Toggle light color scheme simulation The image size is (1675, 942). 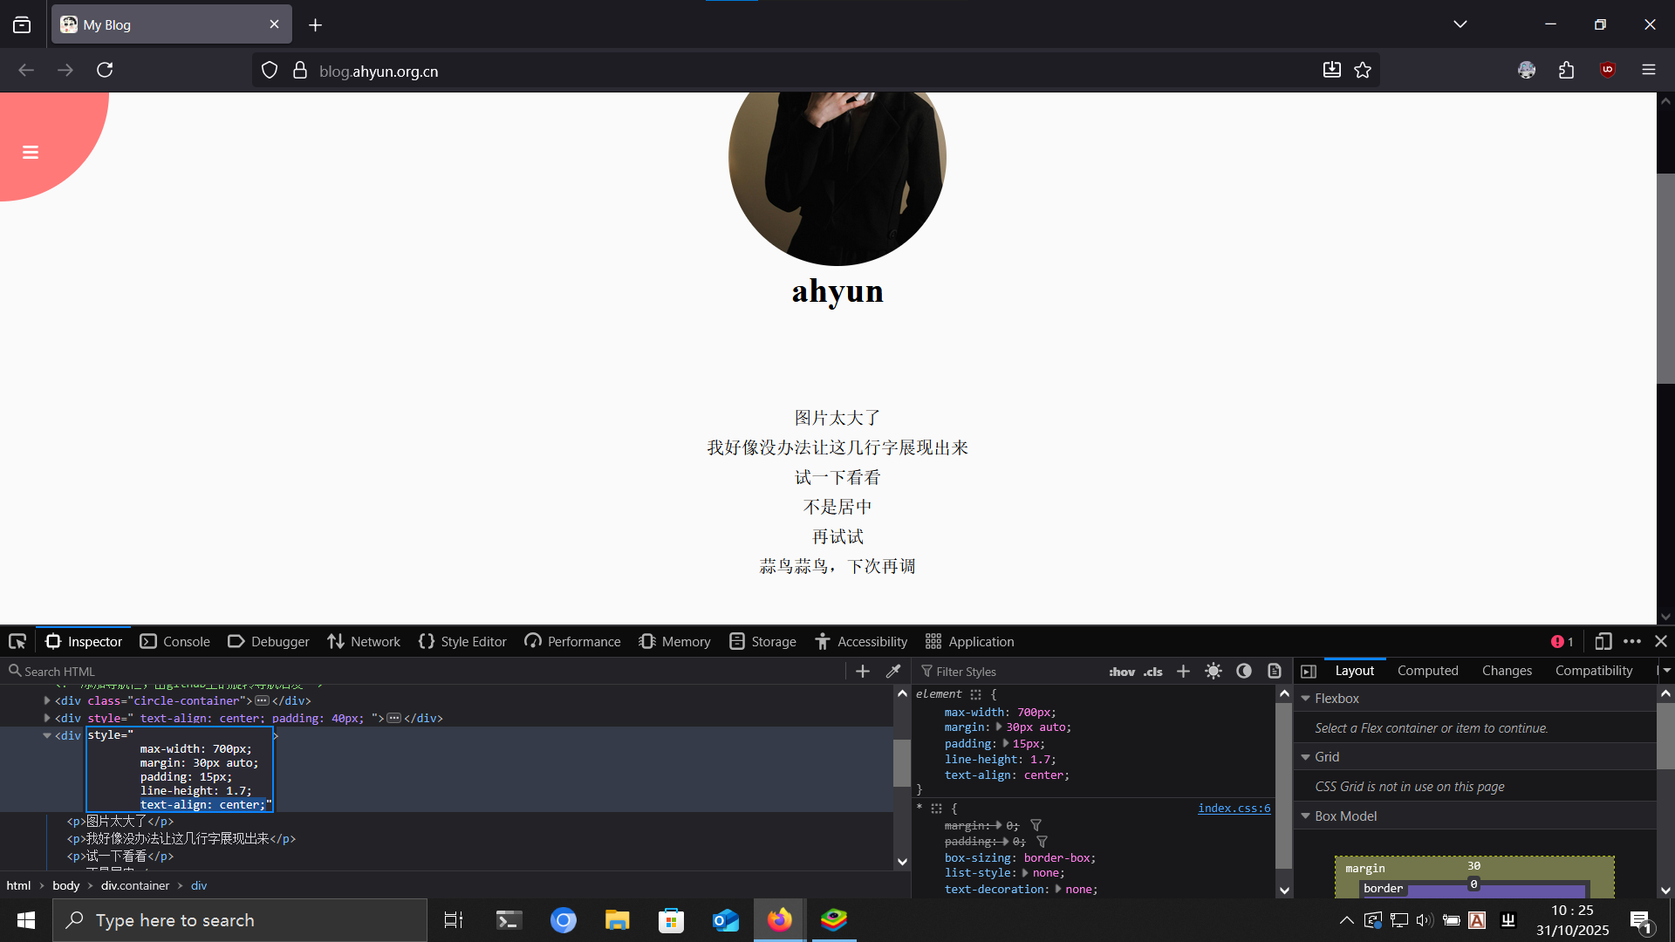(x=1214, y=671)
